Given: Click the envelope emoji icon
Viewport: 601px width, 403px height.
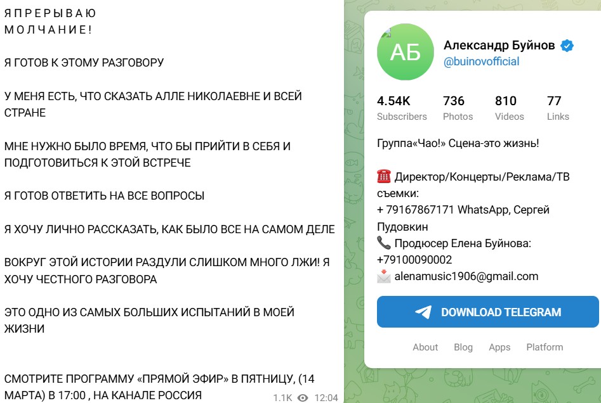Looking at the screenshot, I should pos(384,276).
